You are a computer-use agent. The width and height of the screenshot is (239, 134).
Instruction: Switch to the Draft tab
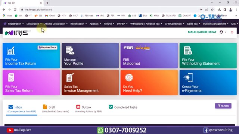pyautogui.click(x=56, y=109)
